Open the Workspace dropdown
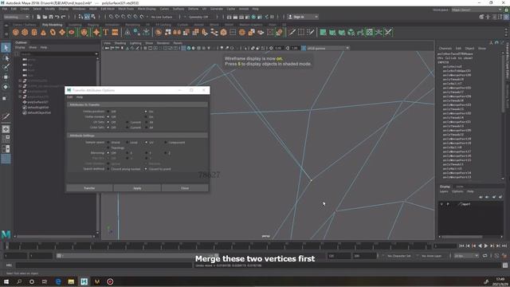 tap(477, 10)
